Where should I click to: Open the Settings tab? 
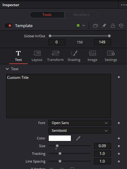(x=111, y=56)
